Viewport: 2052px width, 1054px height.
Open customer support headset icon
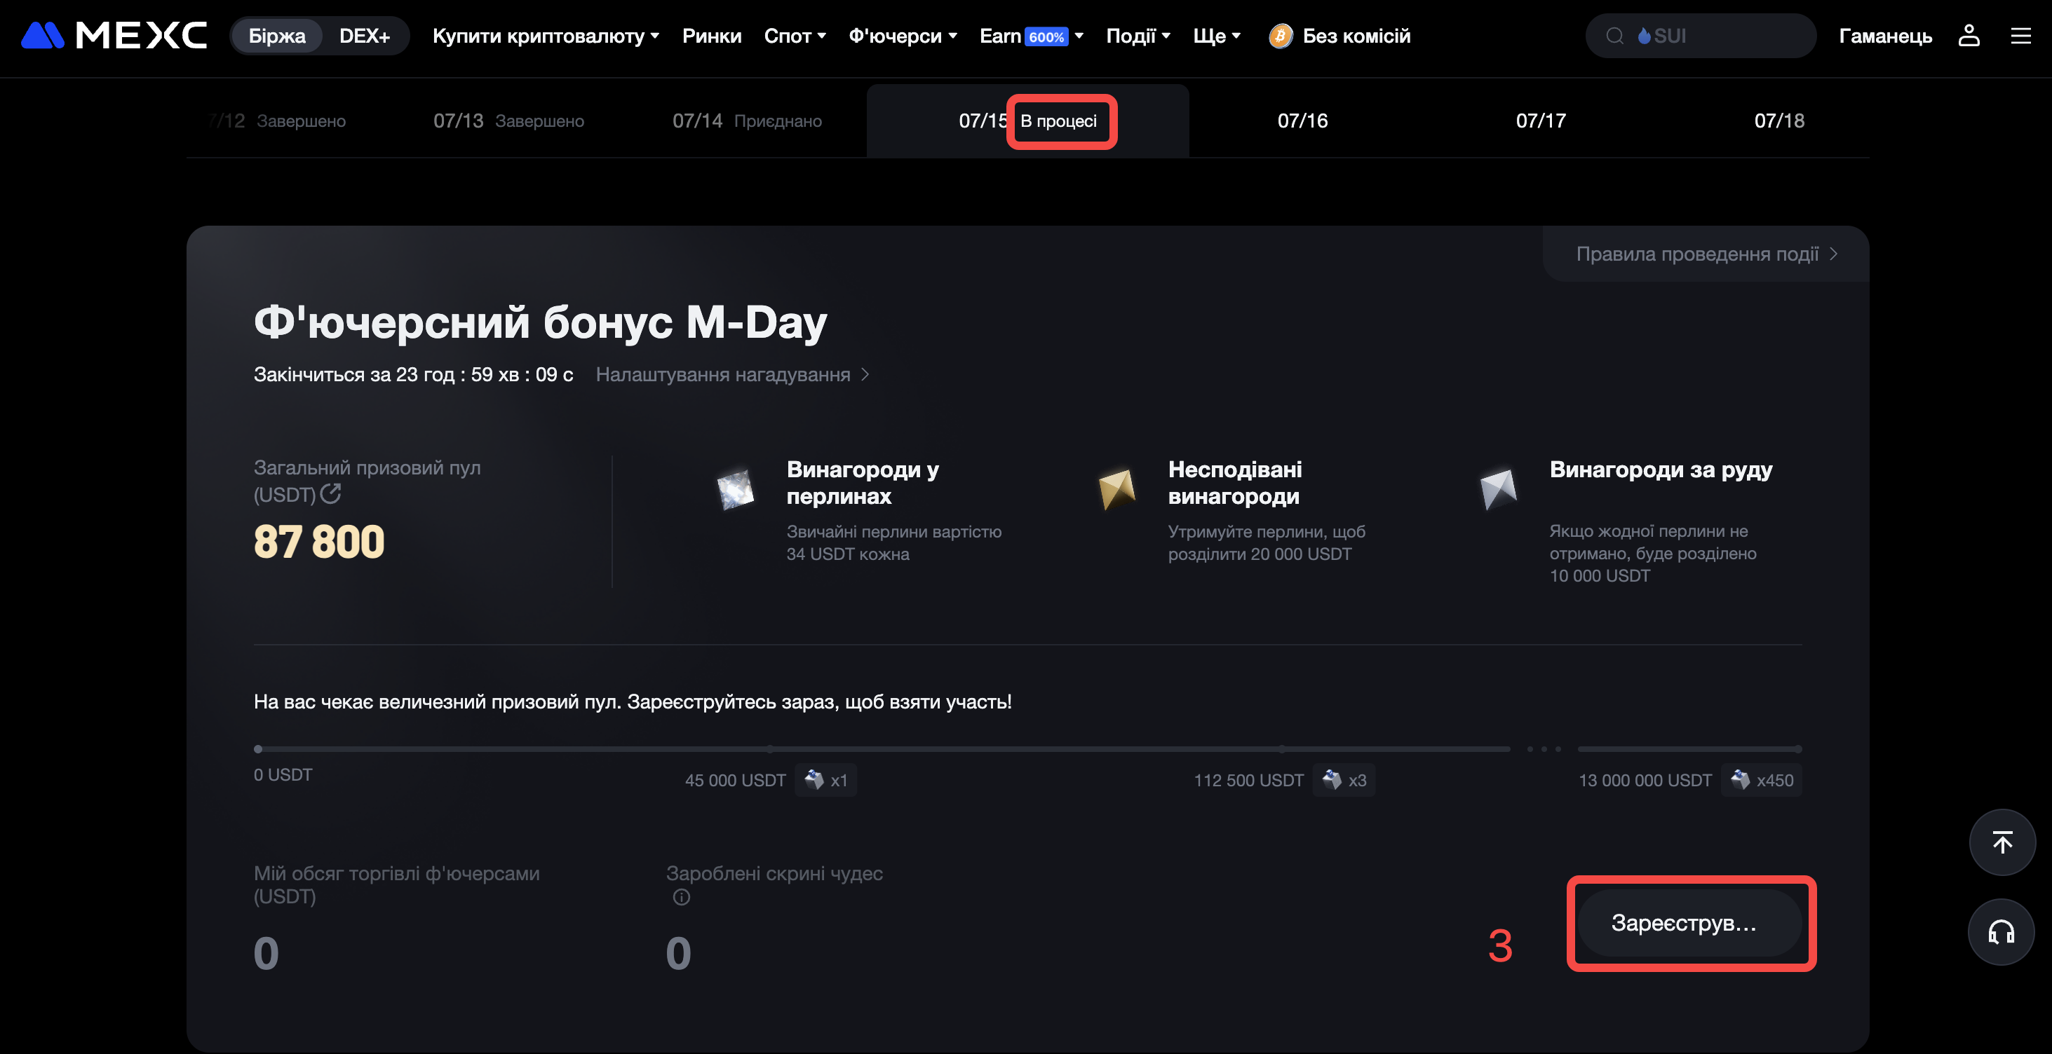(2002, 931)
